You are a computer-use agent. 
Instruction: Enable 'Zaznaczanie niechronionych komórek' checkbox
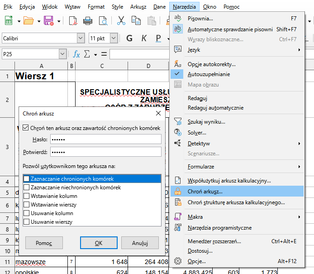(27, 187)
